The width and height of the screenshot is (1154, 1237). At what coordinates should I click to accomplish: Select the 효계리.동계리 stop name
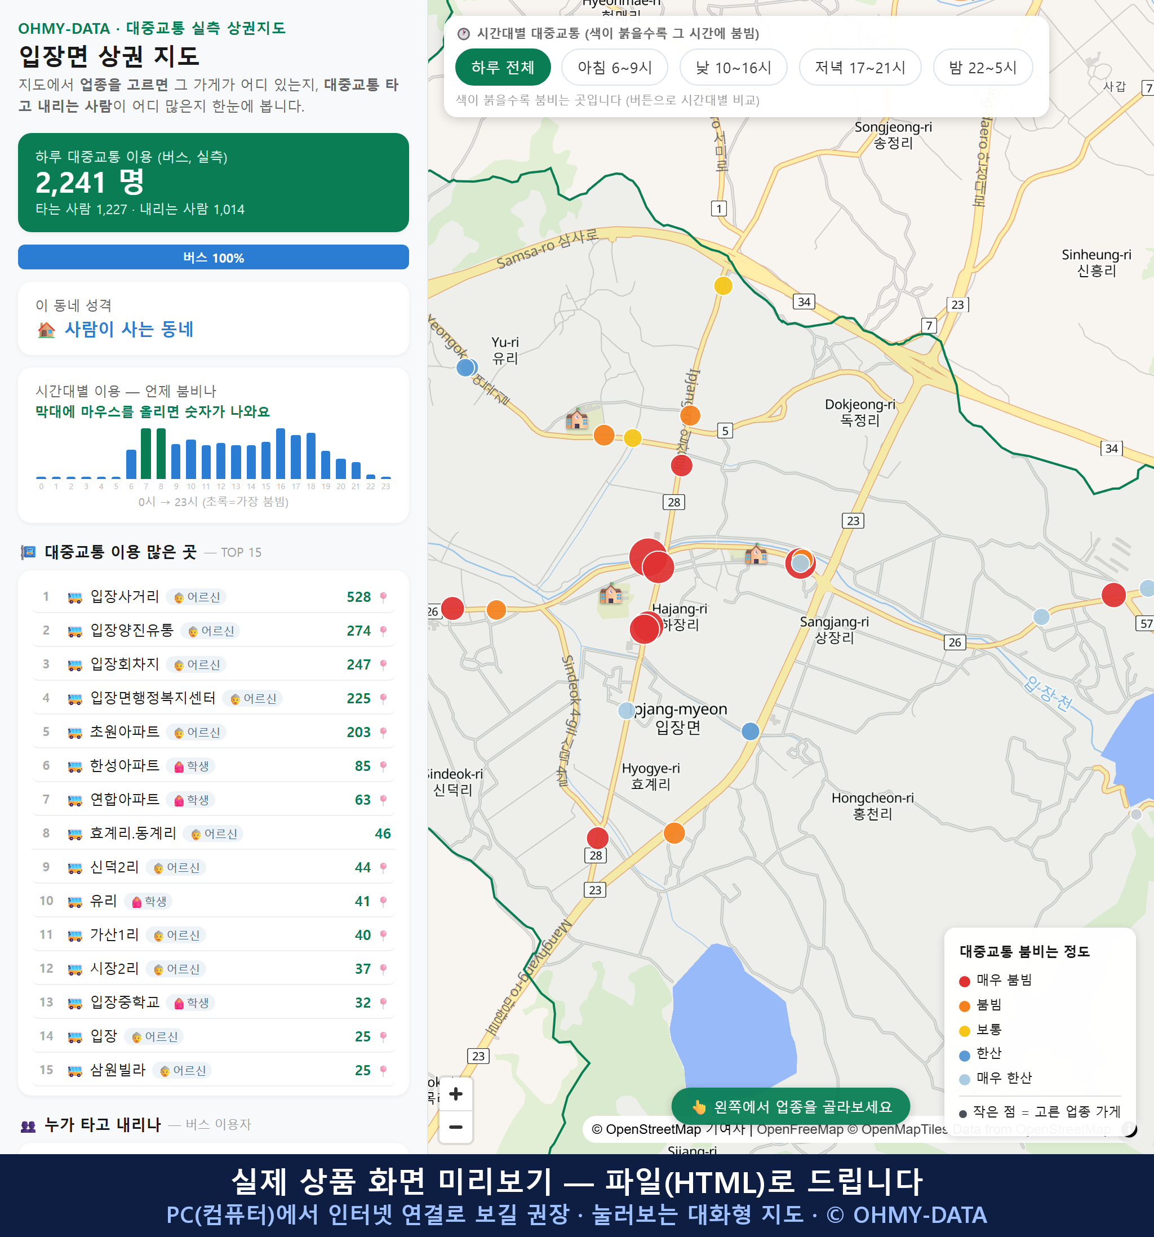(133, 832)
